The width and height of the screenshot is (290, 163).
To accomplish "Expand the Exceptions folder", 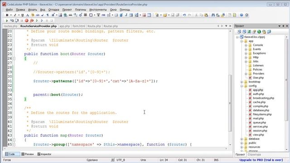I will pos(246,53).
